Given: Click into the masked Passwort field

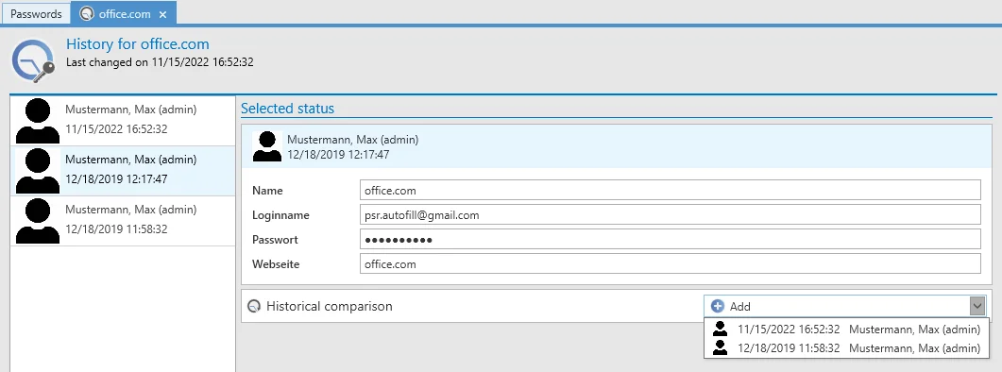Looking at the screenshot, I should coord(670,239).
